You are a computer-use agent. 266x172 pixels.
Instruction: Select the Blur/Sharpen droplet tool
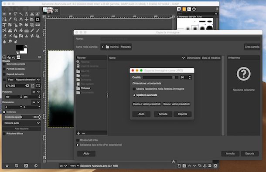click(4, 41)
